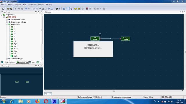Viewport: 186px width, 104px height.
Task: Open the dropdown arrow beside New file icon
Action: [x=6, y=8]
